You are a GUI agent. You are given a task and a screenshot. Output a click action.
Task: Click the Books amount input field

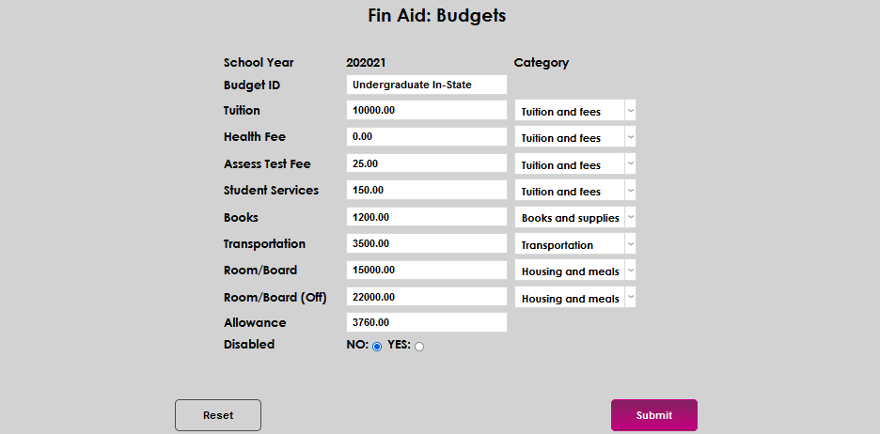coord(427,217)
